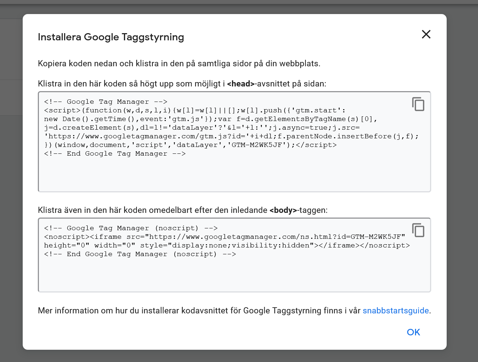Click the bold body tag label
The image size is (478, 362).
point(283,210)
